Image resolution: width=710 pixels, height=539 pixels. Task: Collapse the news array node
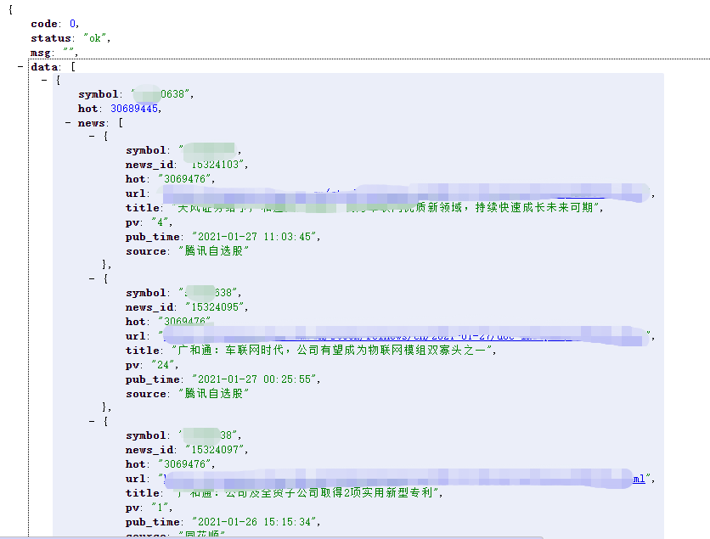tap(68, 122)
